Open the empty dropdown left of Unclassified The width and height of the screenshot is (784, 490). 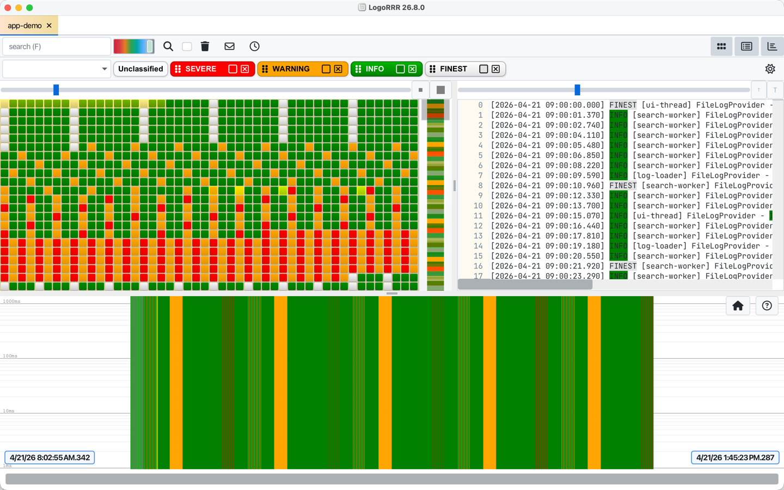pyautogui.click(x=57, y=69)
